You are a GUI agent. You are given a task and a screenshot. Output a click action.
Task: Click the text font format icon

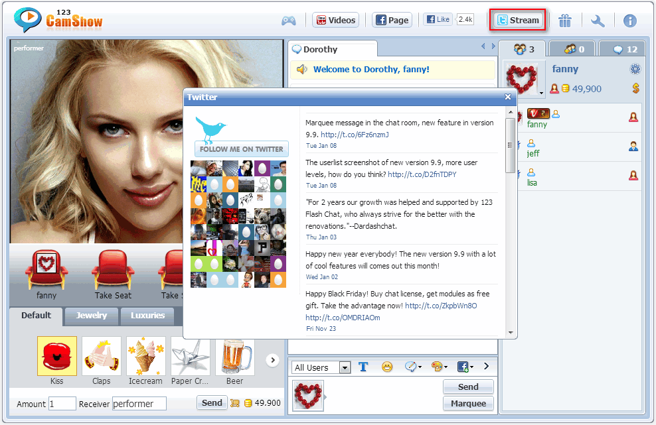tap(363, 367)
